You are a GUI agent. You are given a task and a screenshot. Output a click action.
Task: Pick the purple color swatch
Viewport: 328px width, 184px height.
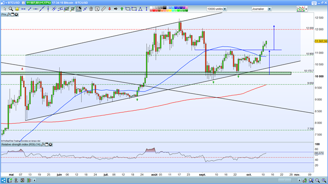(x=184, y=8)
